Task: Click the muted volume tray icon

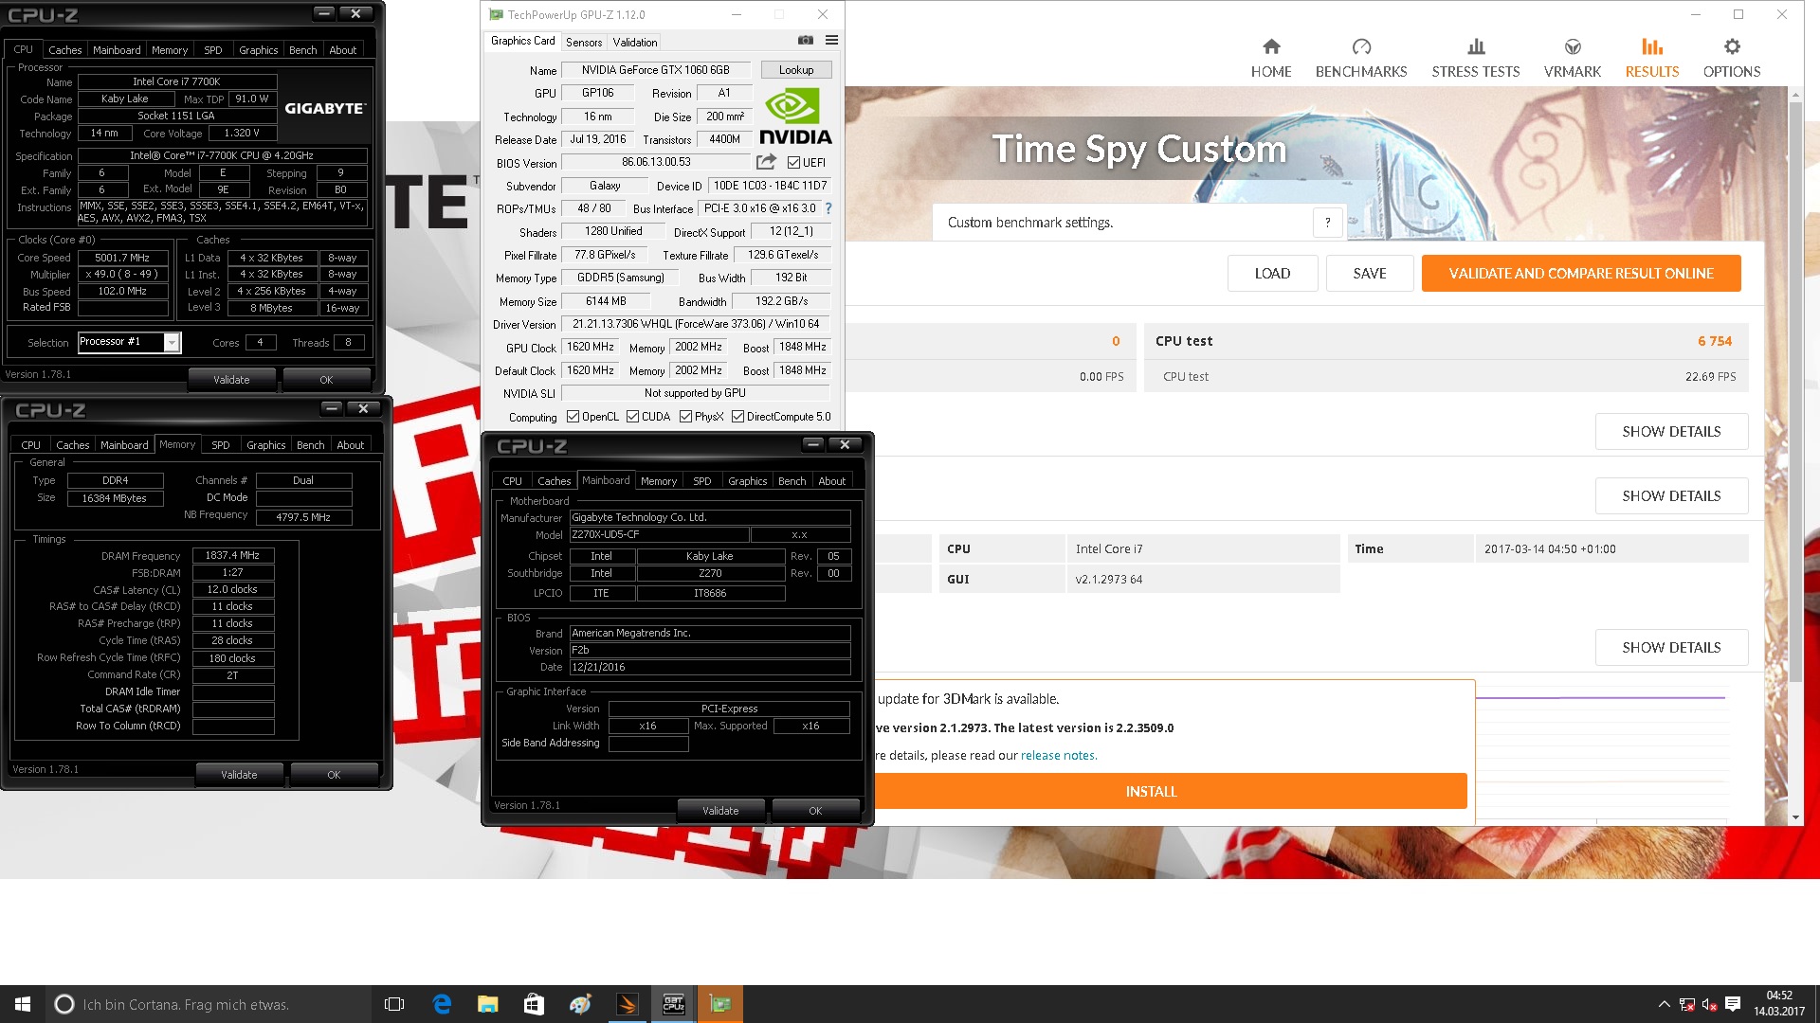Action: (1710, 1004)
